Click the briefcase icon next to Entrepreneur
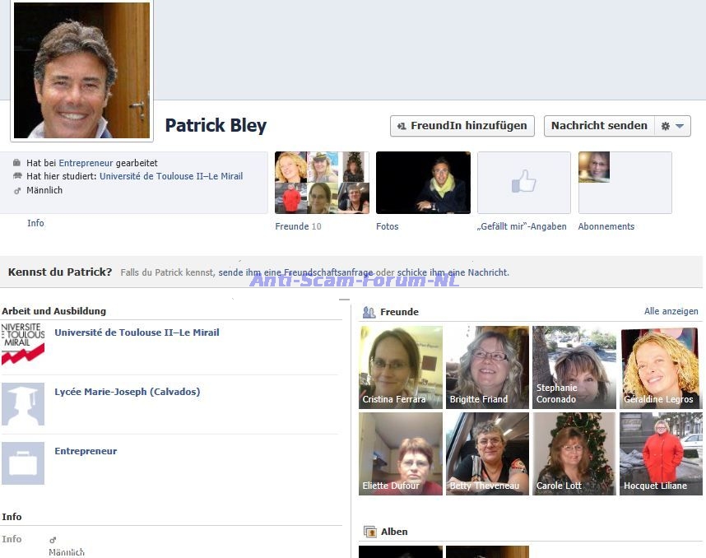 [23, 463]
